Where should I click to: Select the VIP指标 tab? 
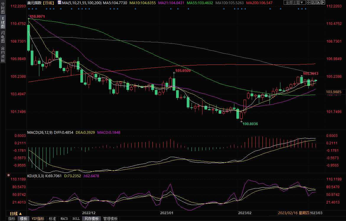[38, 219]
